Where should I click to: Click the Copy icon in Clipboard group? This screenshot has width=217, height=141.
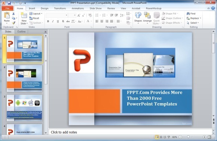(13, 18)
